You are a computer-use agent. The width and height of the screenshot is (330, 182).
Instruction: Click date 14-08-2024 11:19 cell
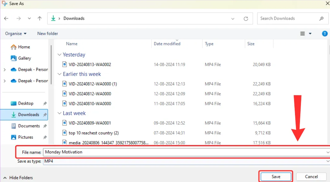point(169,64)
